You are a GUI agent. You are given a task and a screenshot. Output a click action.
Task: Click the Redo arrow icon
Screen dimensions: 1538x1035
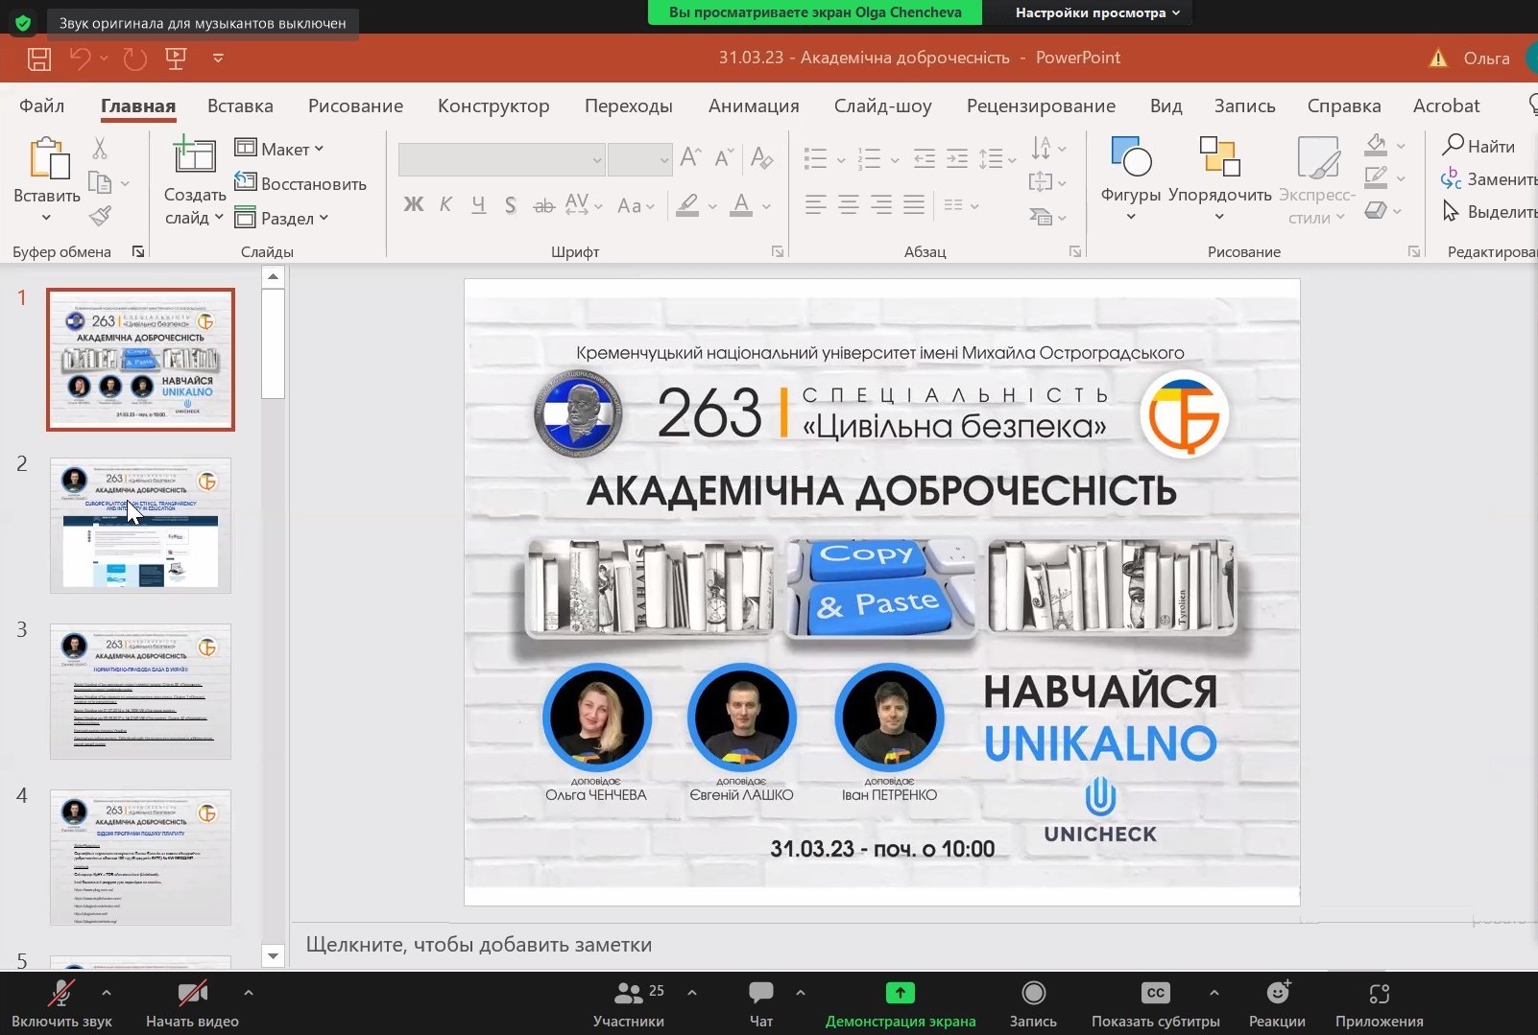pyautogui.click(x=135, y=59)
